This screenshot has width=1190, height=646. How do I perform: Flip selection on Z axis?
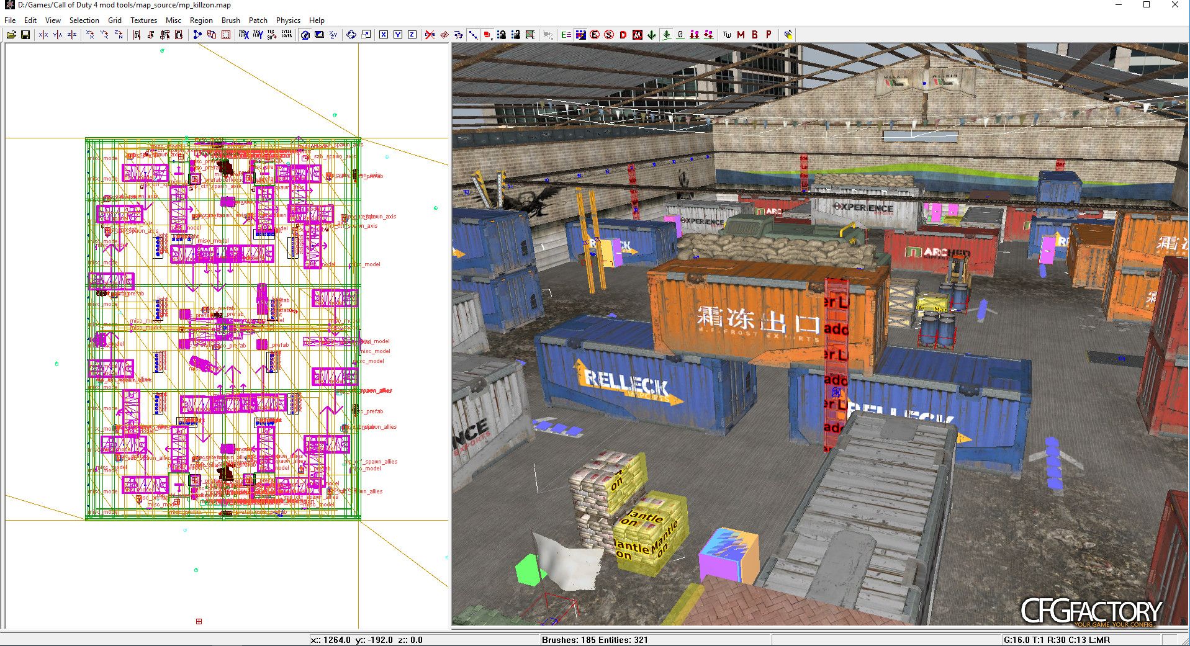pos(72,35)
